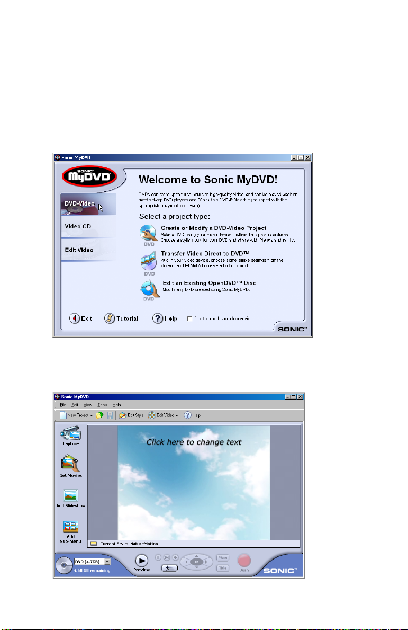
Task: Click the New Project toolbar button
Action: click(74, 415)
